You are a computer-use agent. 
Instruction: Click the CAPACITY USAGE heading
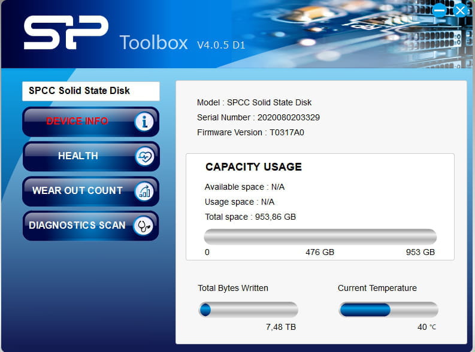tap(253, 167)
